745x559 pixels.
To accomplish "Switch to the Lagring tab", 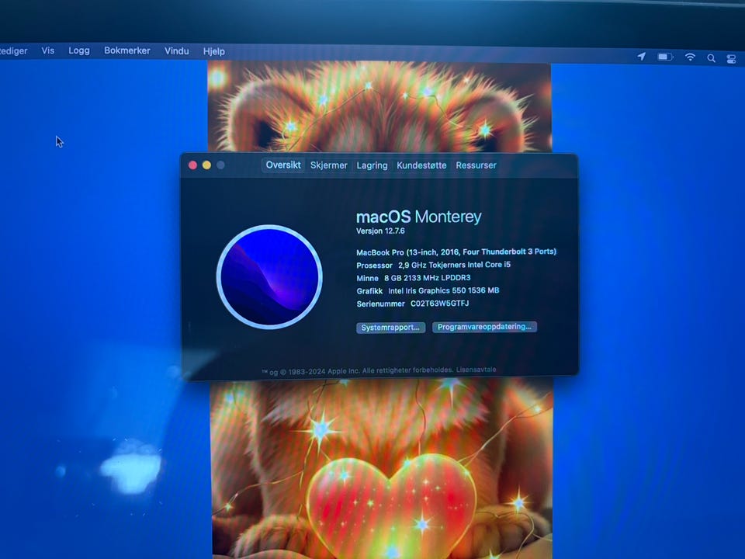I will [372, 165].
